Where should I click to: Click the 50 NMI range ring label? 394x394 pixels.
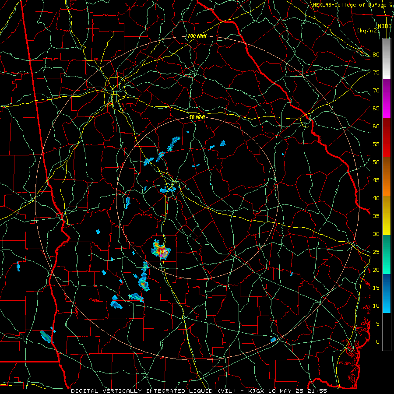click(197, 117)
